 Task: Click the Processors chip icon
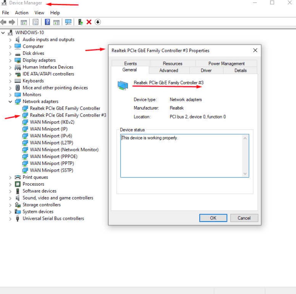click(18, 184)
